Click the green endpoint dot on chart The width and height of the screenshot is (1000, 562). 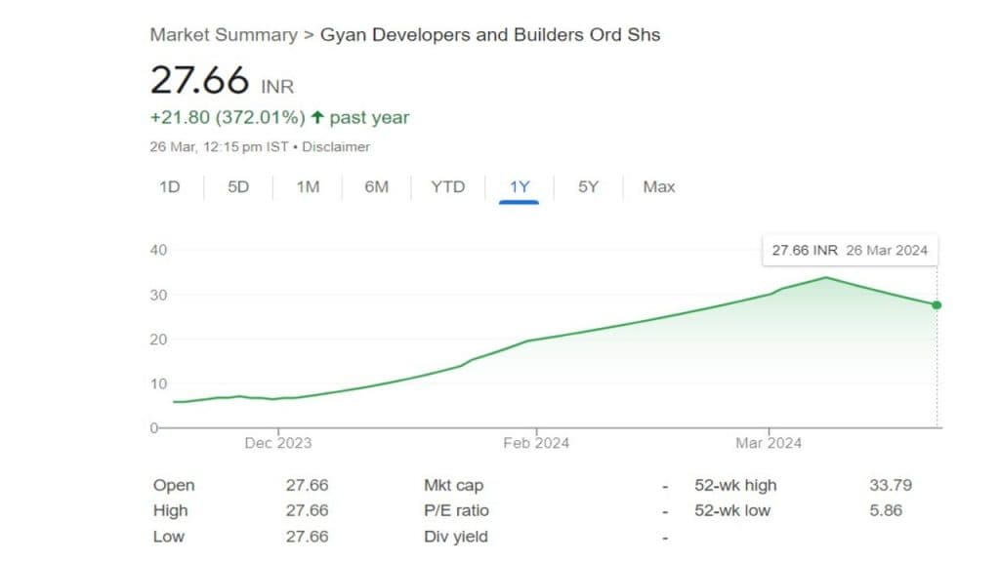(937, 305)
